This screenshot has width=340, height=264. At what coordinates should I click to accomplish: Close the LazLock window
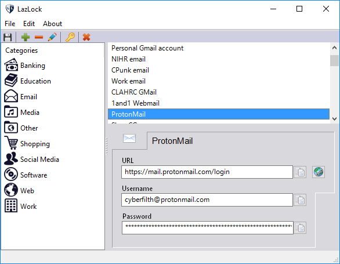[x=326, y=9]
